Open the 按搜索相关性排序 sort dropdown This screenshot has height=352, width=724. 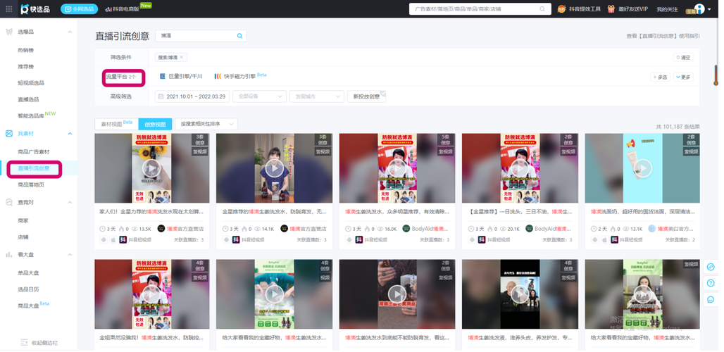(x=206, y=124)
